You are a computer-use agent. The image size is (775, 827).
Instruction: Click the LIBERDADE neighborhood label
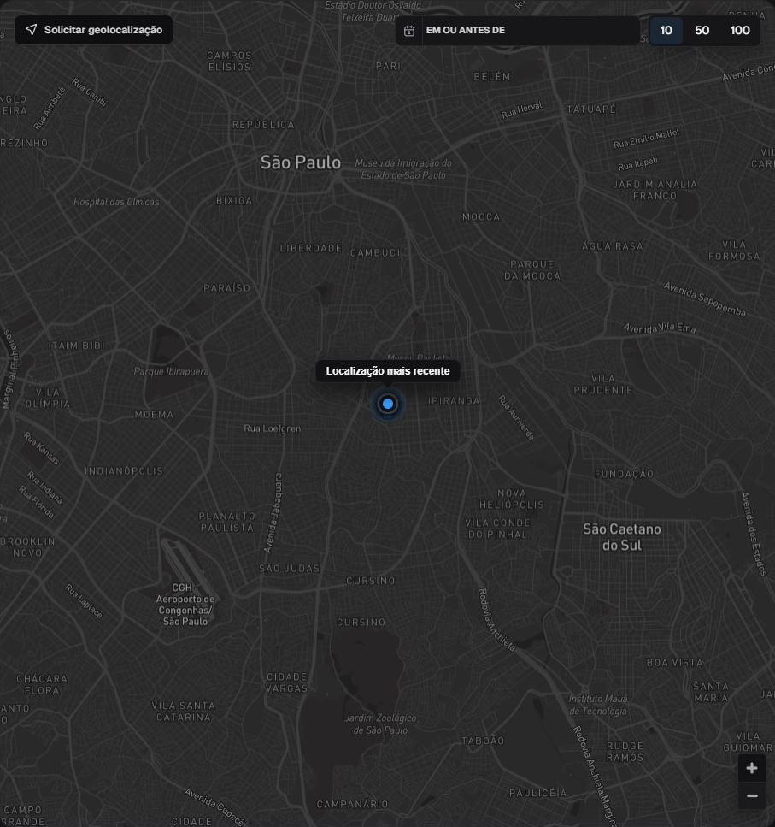311,248
